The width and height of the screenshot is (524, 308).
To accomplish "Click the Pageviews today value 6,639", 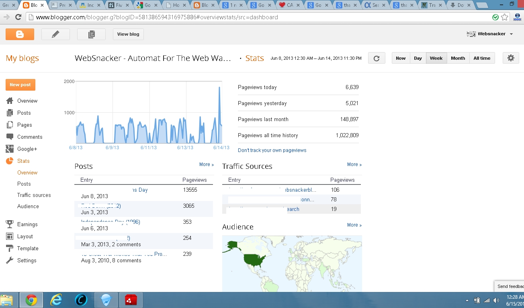I will pyautogui.click(x=352, y=87).
